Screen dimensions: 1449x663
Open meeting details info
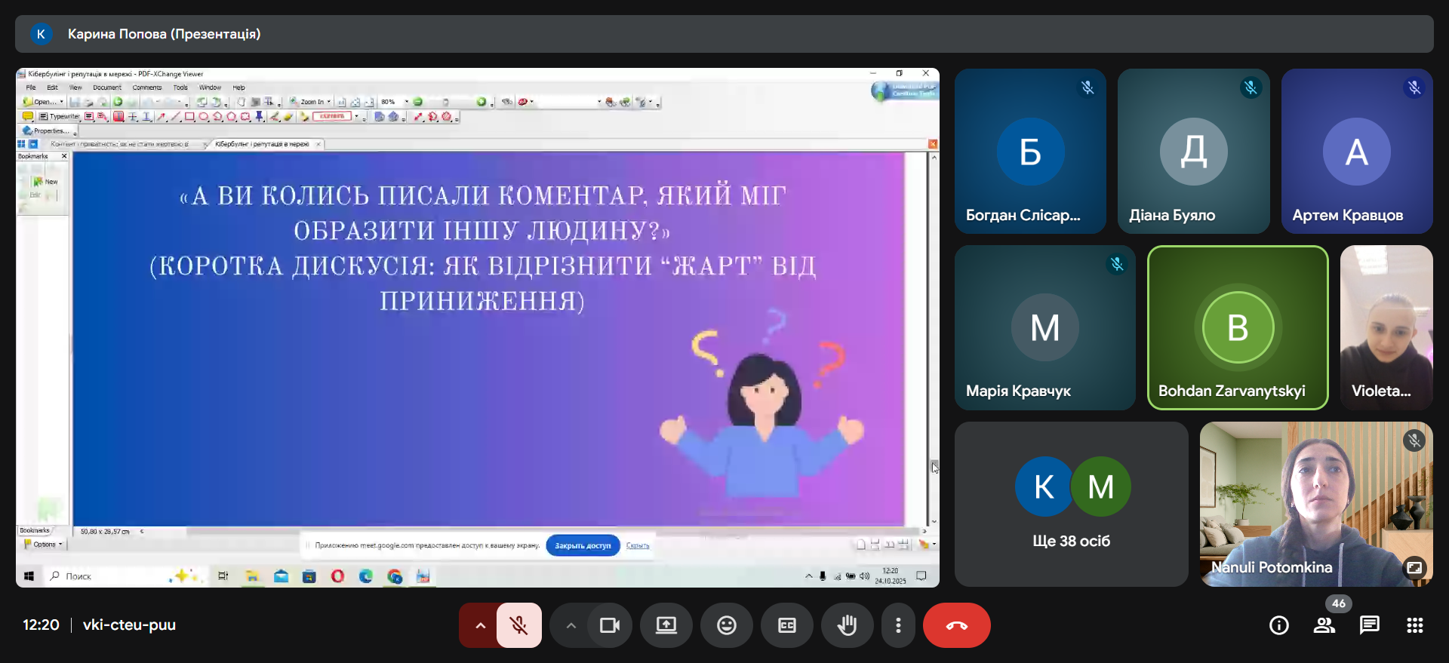[1278, 625]
